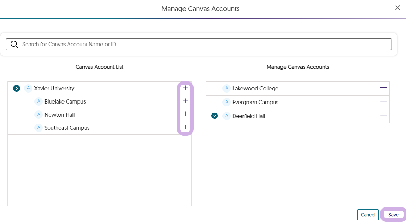
Task: Add Southeast Campus with plus icon
Action: point(185,127)
